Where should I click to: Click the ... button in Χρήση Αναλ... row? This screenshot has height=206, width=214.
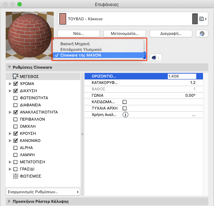[x=193, y=115]
